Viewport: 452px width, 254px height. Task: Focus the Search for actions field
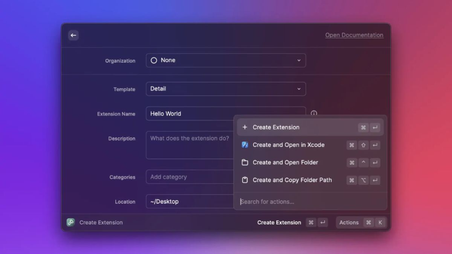310,202
